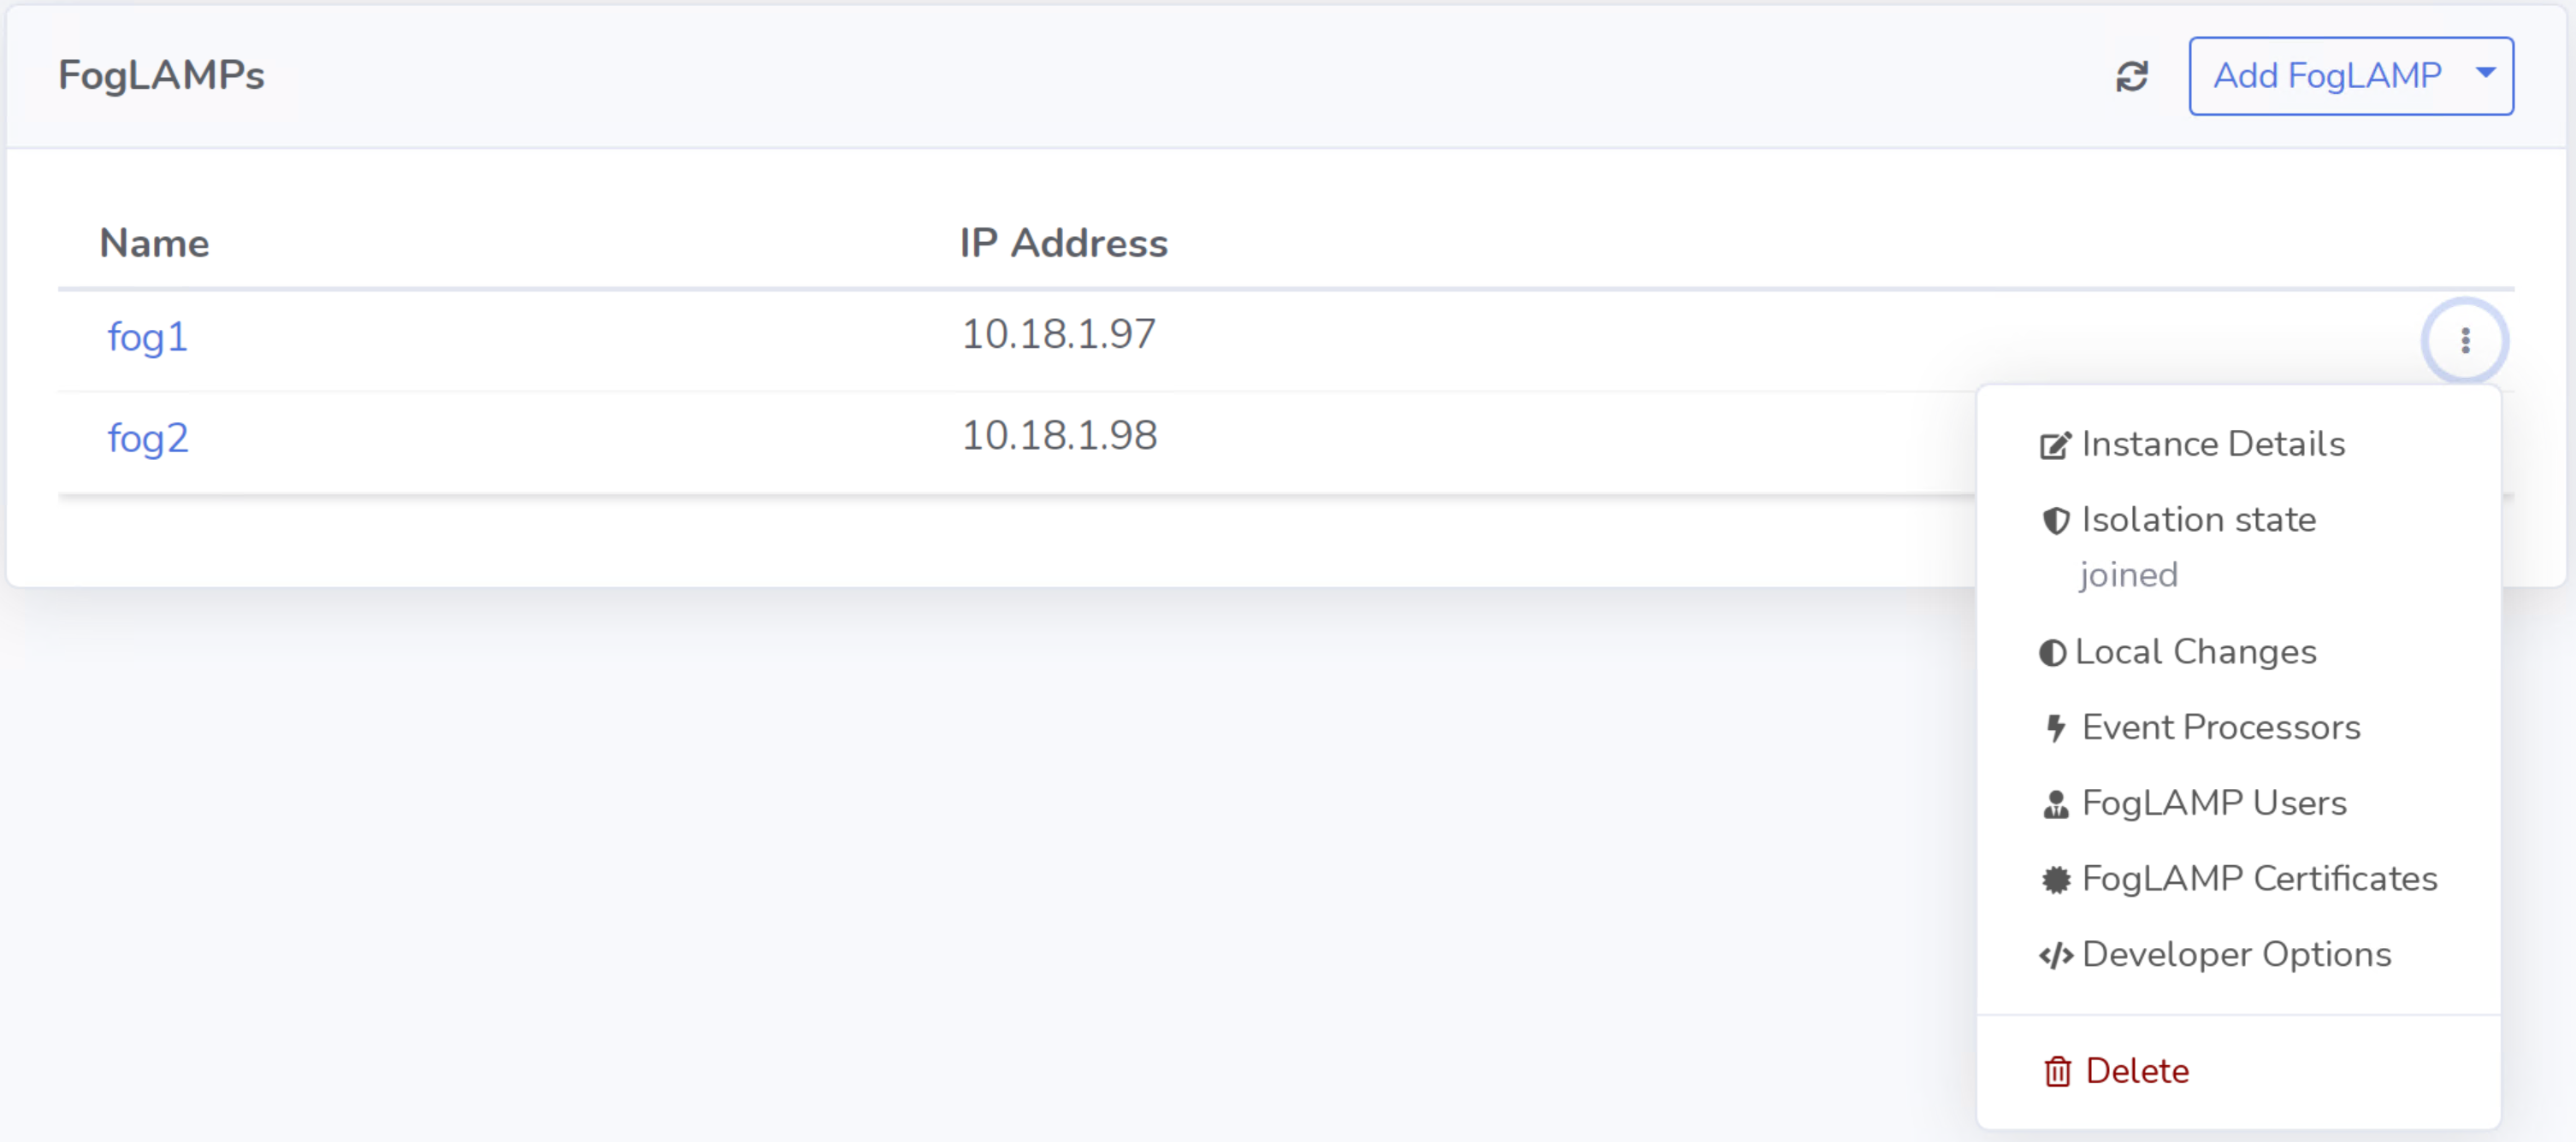The width and height of the screenshot is (2576, 1142).
Task: Open the fog2 instance link
Action: 147,438
